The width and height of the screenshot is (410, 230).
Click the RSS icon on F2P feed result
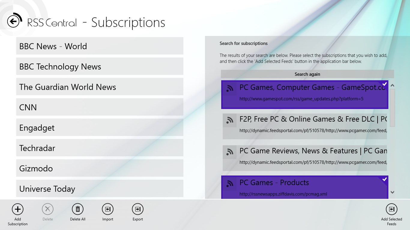click(x=229, y=120)
